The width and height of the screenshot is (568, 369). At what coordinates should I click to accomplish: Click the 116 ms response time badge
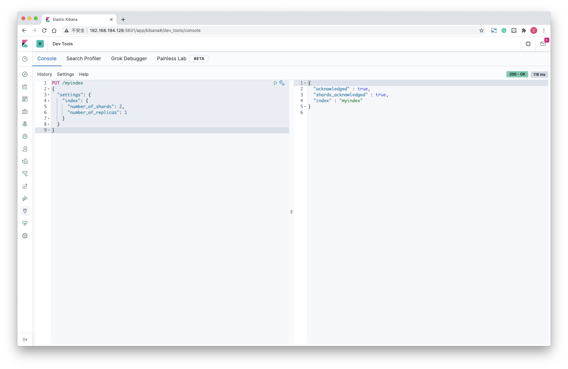click(539, 75)
